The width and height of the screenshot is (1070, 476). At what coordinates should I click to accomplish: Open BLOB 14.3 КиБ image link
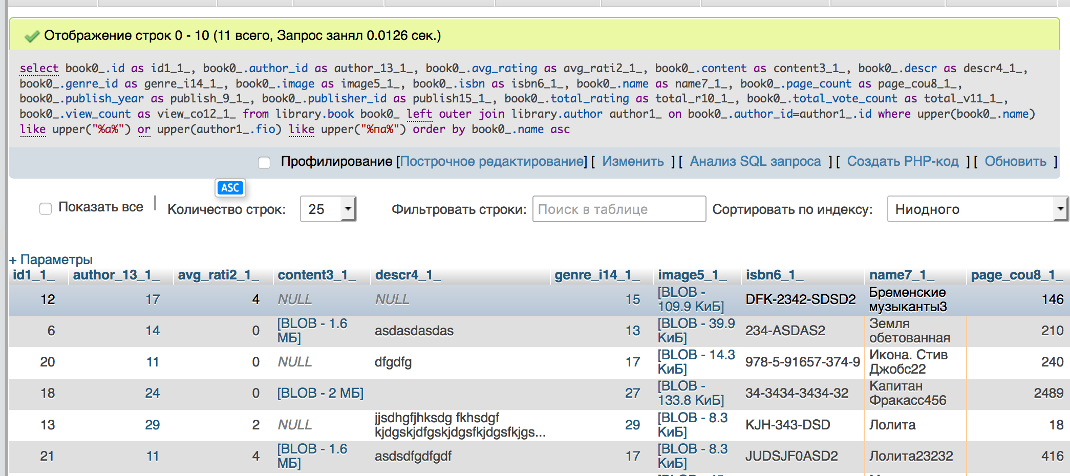pyautogui.click(x=696, y=362)
